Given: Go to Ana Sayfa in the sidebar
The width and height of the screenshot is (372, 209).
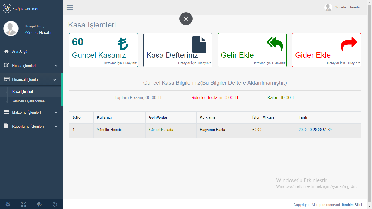Looking at the screenshot, I should point(20,52).
